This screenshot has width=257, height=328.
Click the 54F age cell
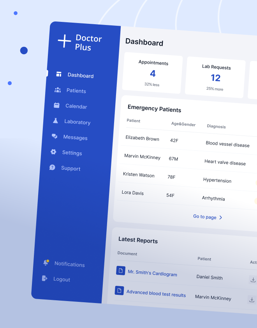[x=170, y=195]
